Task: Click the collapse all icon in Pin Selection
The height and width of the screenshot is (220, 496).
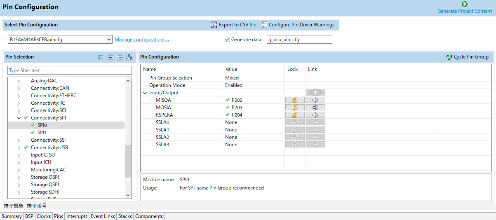Action: (120, 57)
